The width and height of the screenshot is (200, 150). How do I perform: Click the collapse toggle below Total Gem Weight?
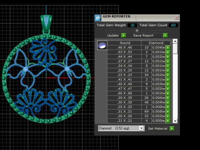click(137, 30)
